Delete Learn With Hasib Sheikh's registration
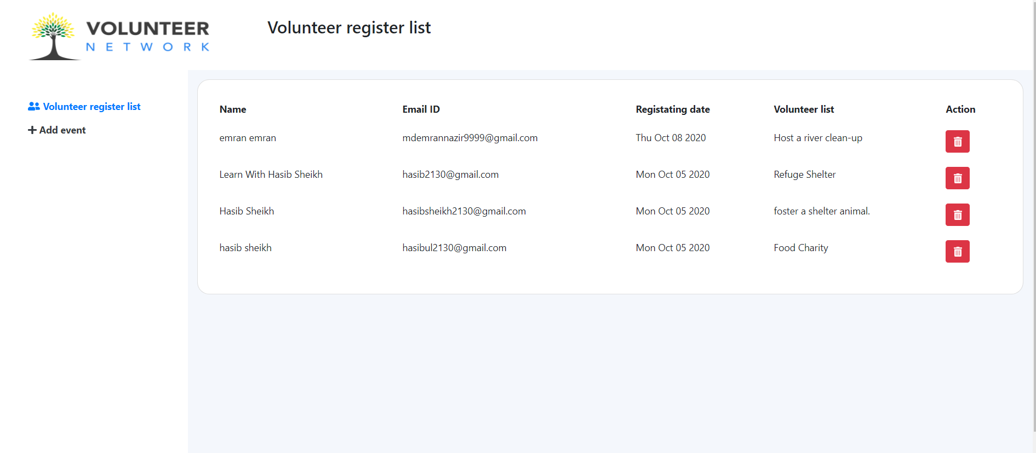 tap(957, 178)
